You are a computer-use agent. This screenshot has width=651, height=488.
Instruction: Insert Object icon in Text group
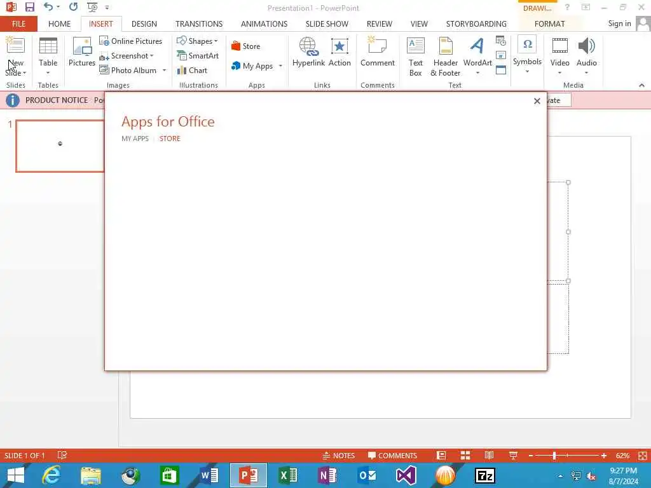[x=501, y=70]
